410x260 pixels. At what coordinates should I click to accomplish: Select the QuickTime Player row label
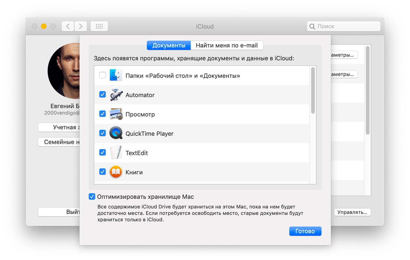pyautogui.click(x=149, y=134)
